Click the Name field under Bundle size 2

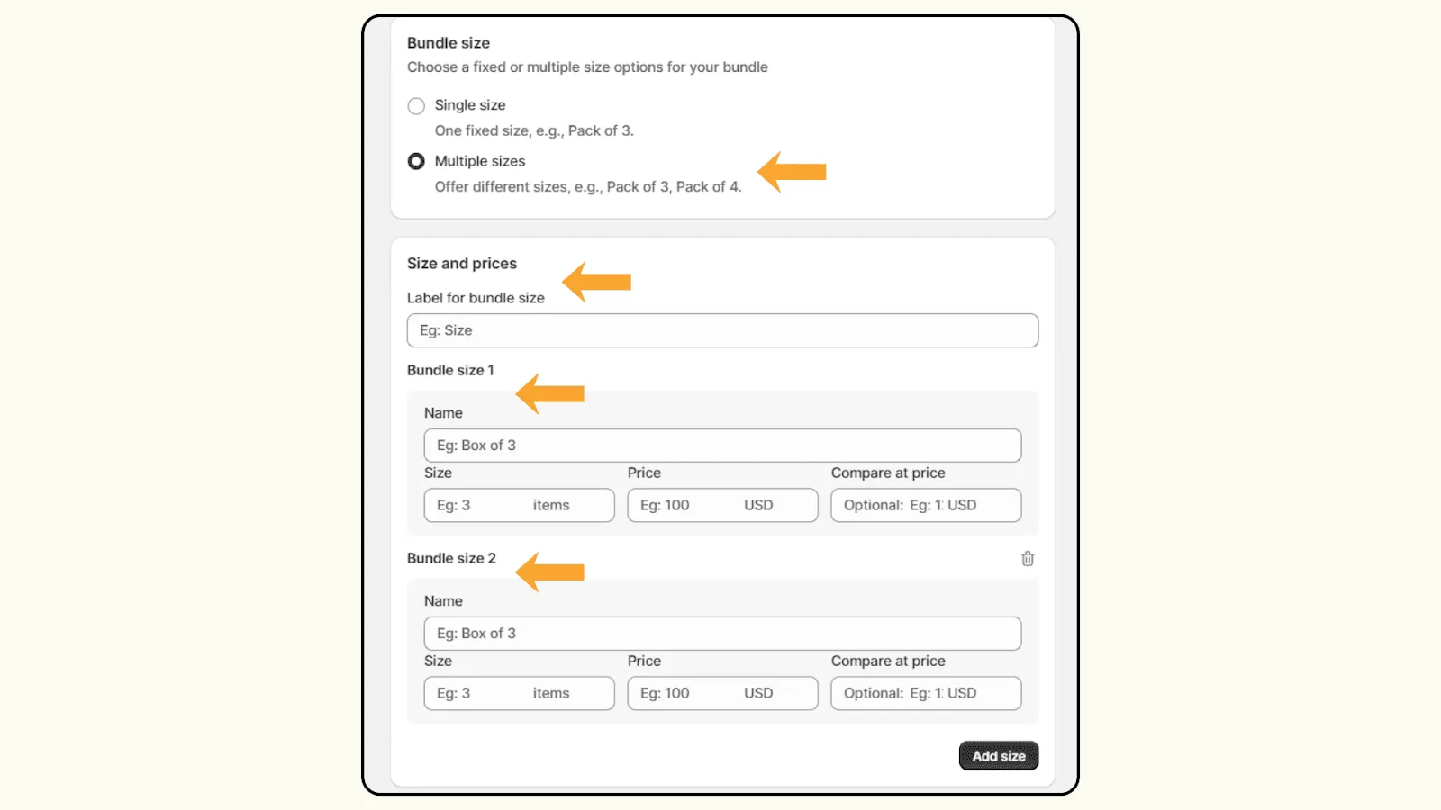(x=720, y=633)
